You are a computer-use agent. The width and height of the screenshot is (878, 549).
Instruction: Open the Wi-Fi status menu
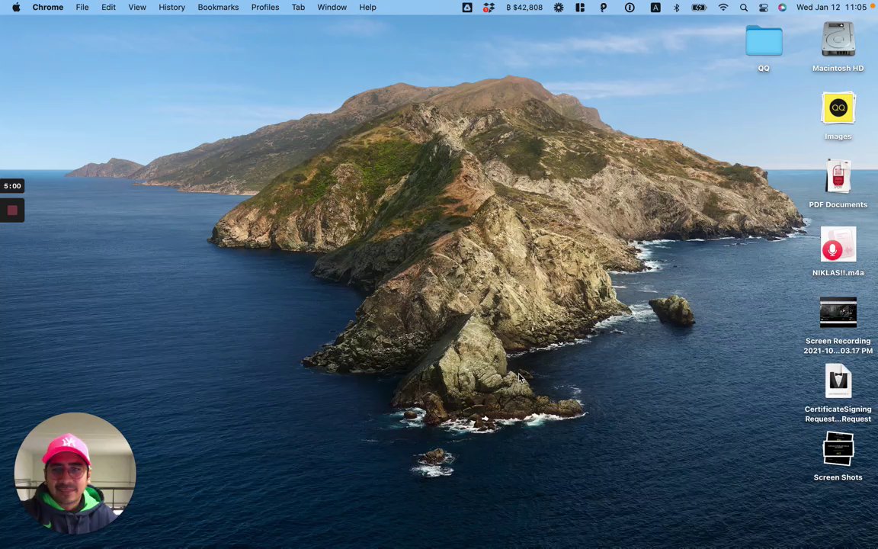point(723,7)
